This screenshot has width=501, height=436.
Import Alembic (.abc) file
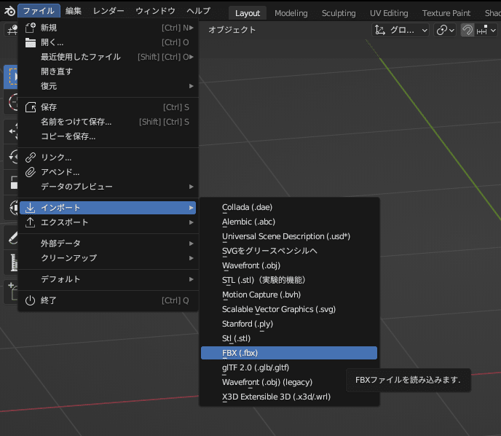[x=289, y=222]
